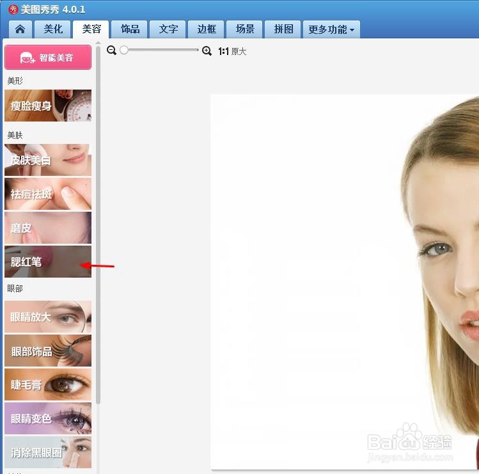
Task: Select the 美容 tab
Action: point(91,29)
